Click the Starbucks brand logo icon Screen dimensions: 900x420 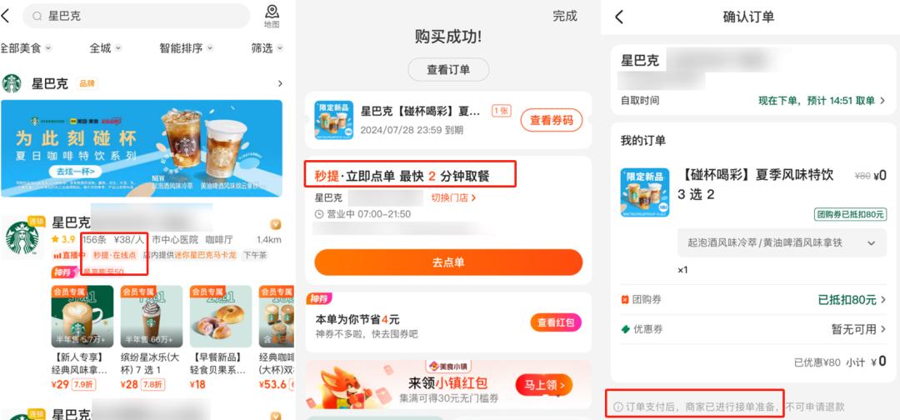[12, 83]
